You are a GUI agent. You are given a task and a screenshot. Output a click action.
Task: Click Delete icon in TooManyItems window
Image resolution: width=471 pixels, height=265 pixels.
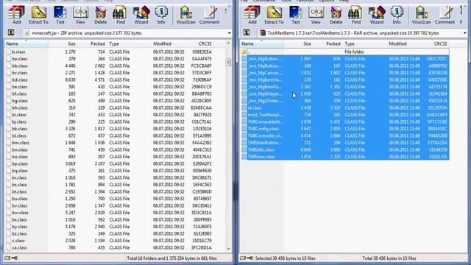point(336,15)
